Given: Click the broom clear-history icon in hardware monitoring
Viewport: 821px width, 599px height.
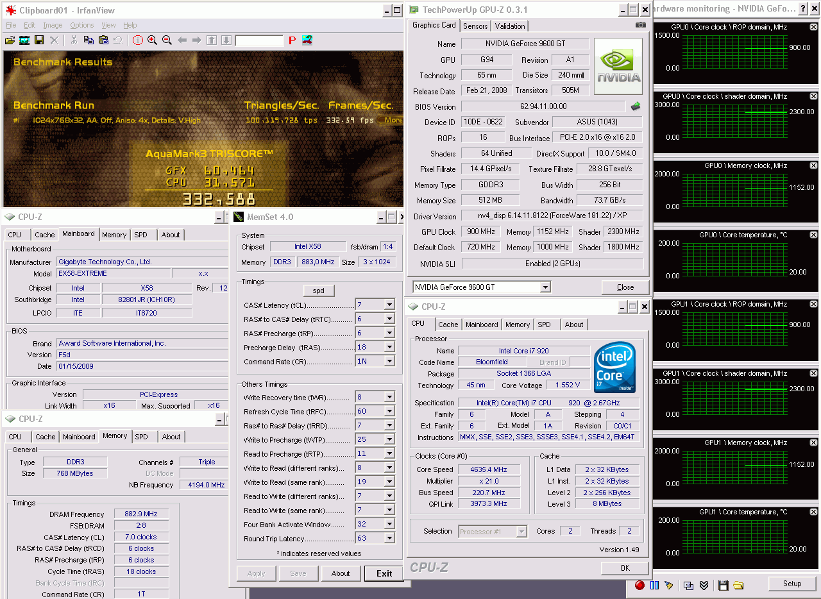Looking at the screenshot, I should [x=669, y=585].
